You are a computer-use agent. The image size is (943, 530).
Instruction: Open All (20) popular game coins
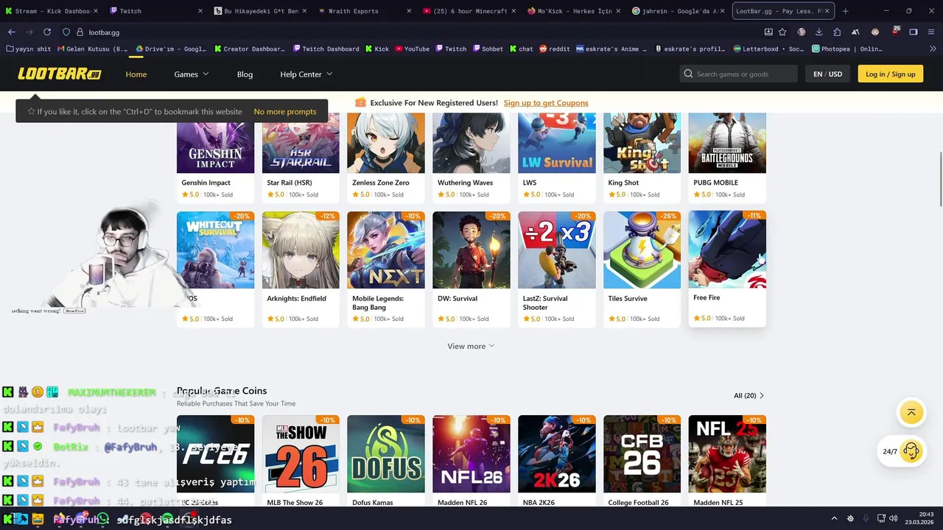[x=749, y=395]
